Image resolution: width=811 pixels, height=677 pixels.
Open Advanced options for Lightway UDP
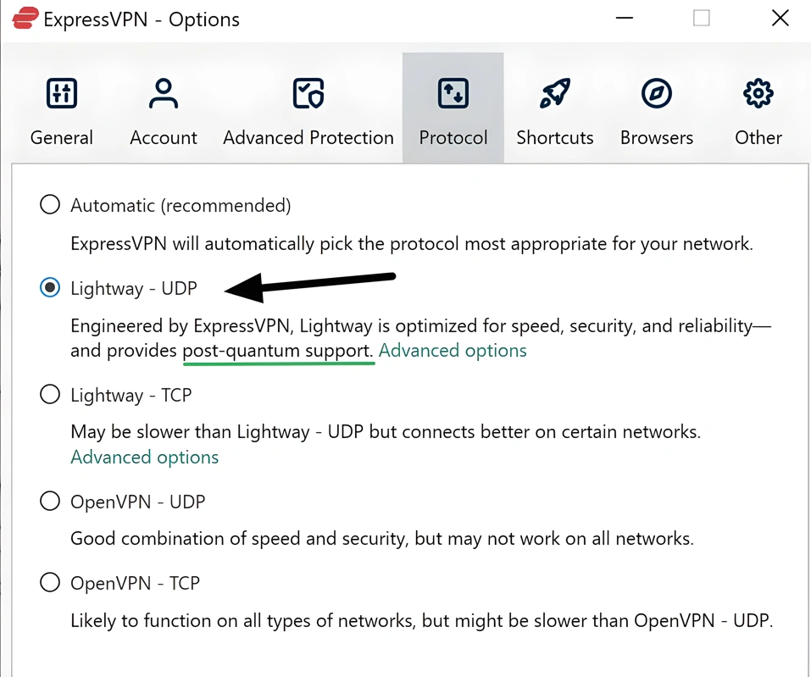(x=453, y=351)
